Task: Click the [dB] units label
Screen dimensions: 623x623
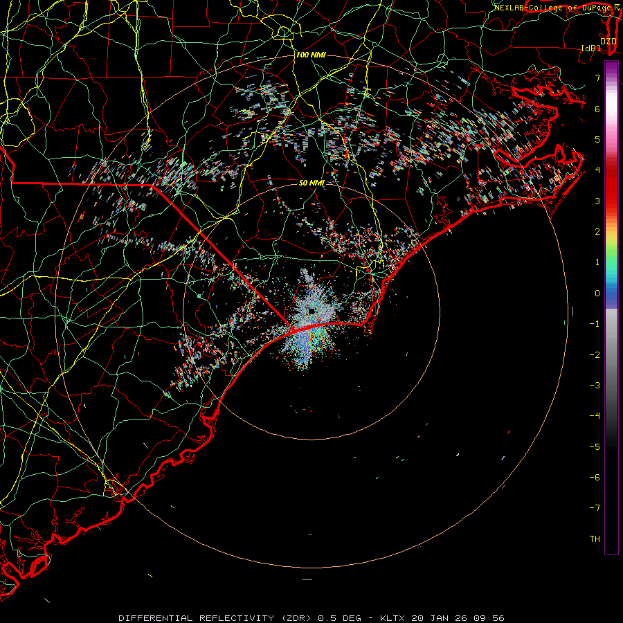Action: coord(591,48)
